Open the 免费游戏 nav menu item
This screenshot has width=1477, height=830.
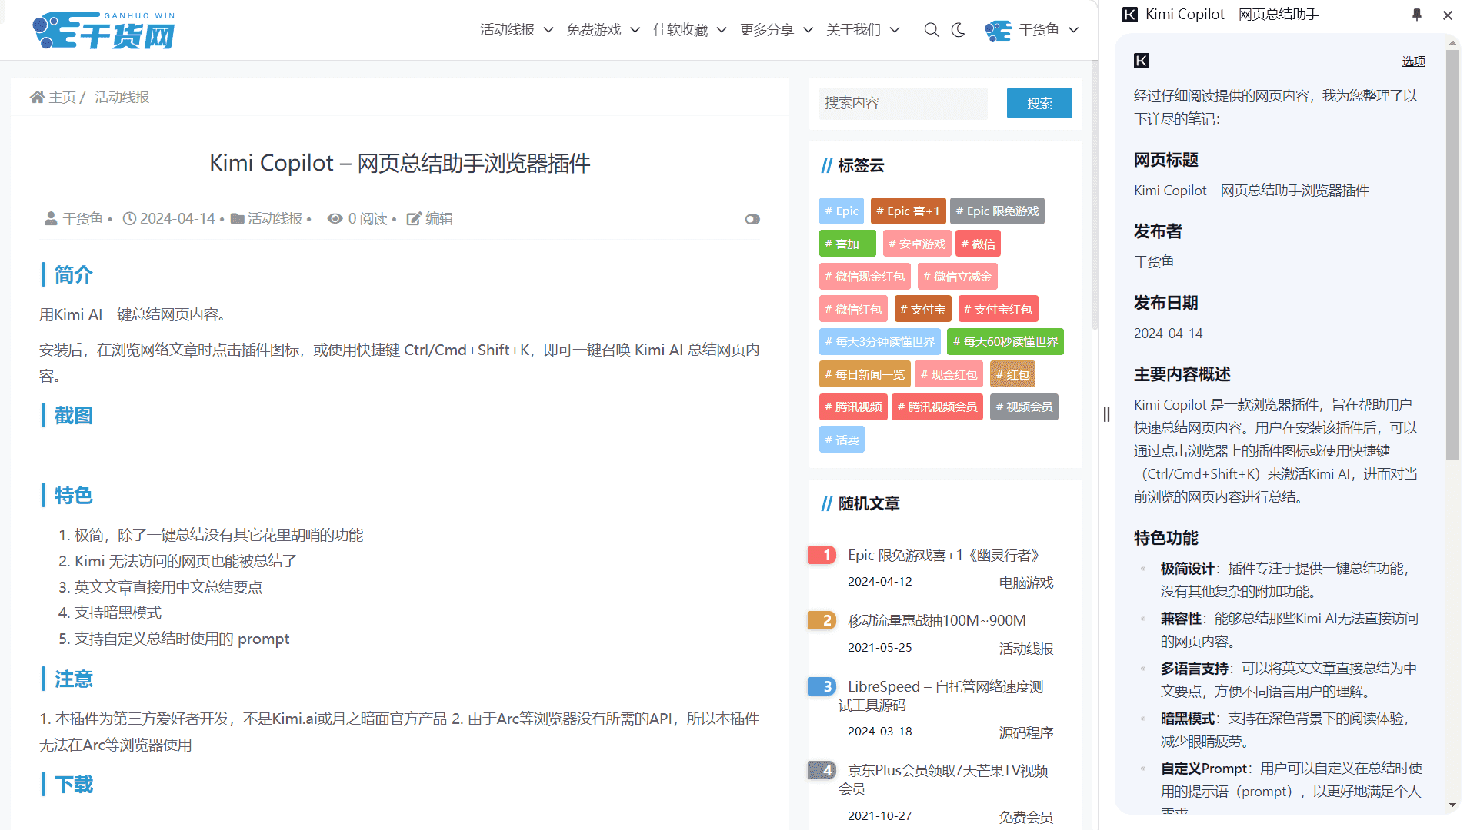click(594, 30)
